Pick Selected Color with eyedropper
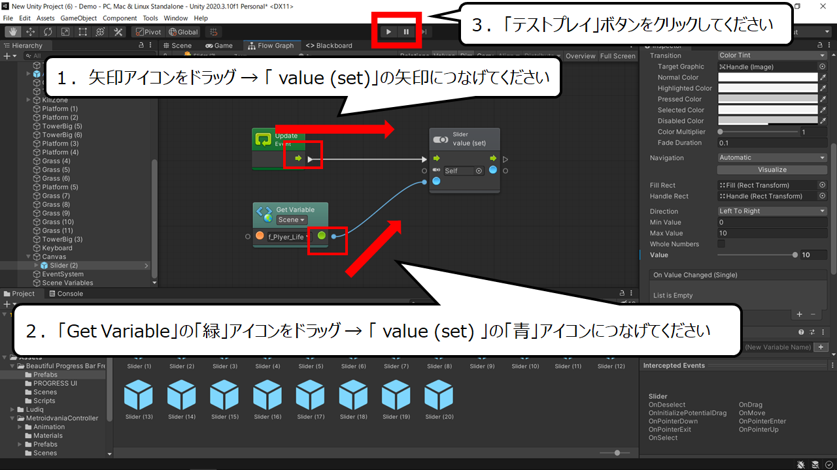This screenshot has width=837, height=470. coord(823,110)
